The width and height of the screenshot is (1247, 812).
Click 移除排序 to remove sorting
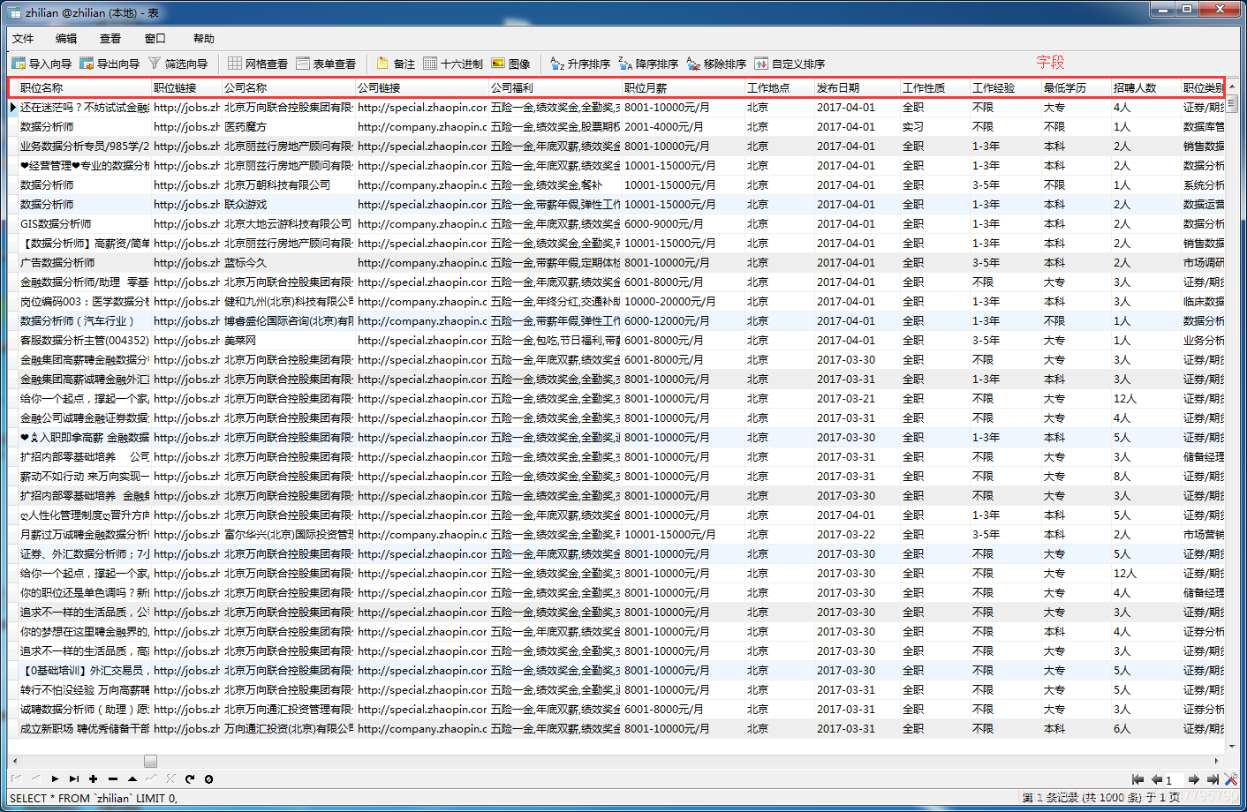tap(716, 64)
